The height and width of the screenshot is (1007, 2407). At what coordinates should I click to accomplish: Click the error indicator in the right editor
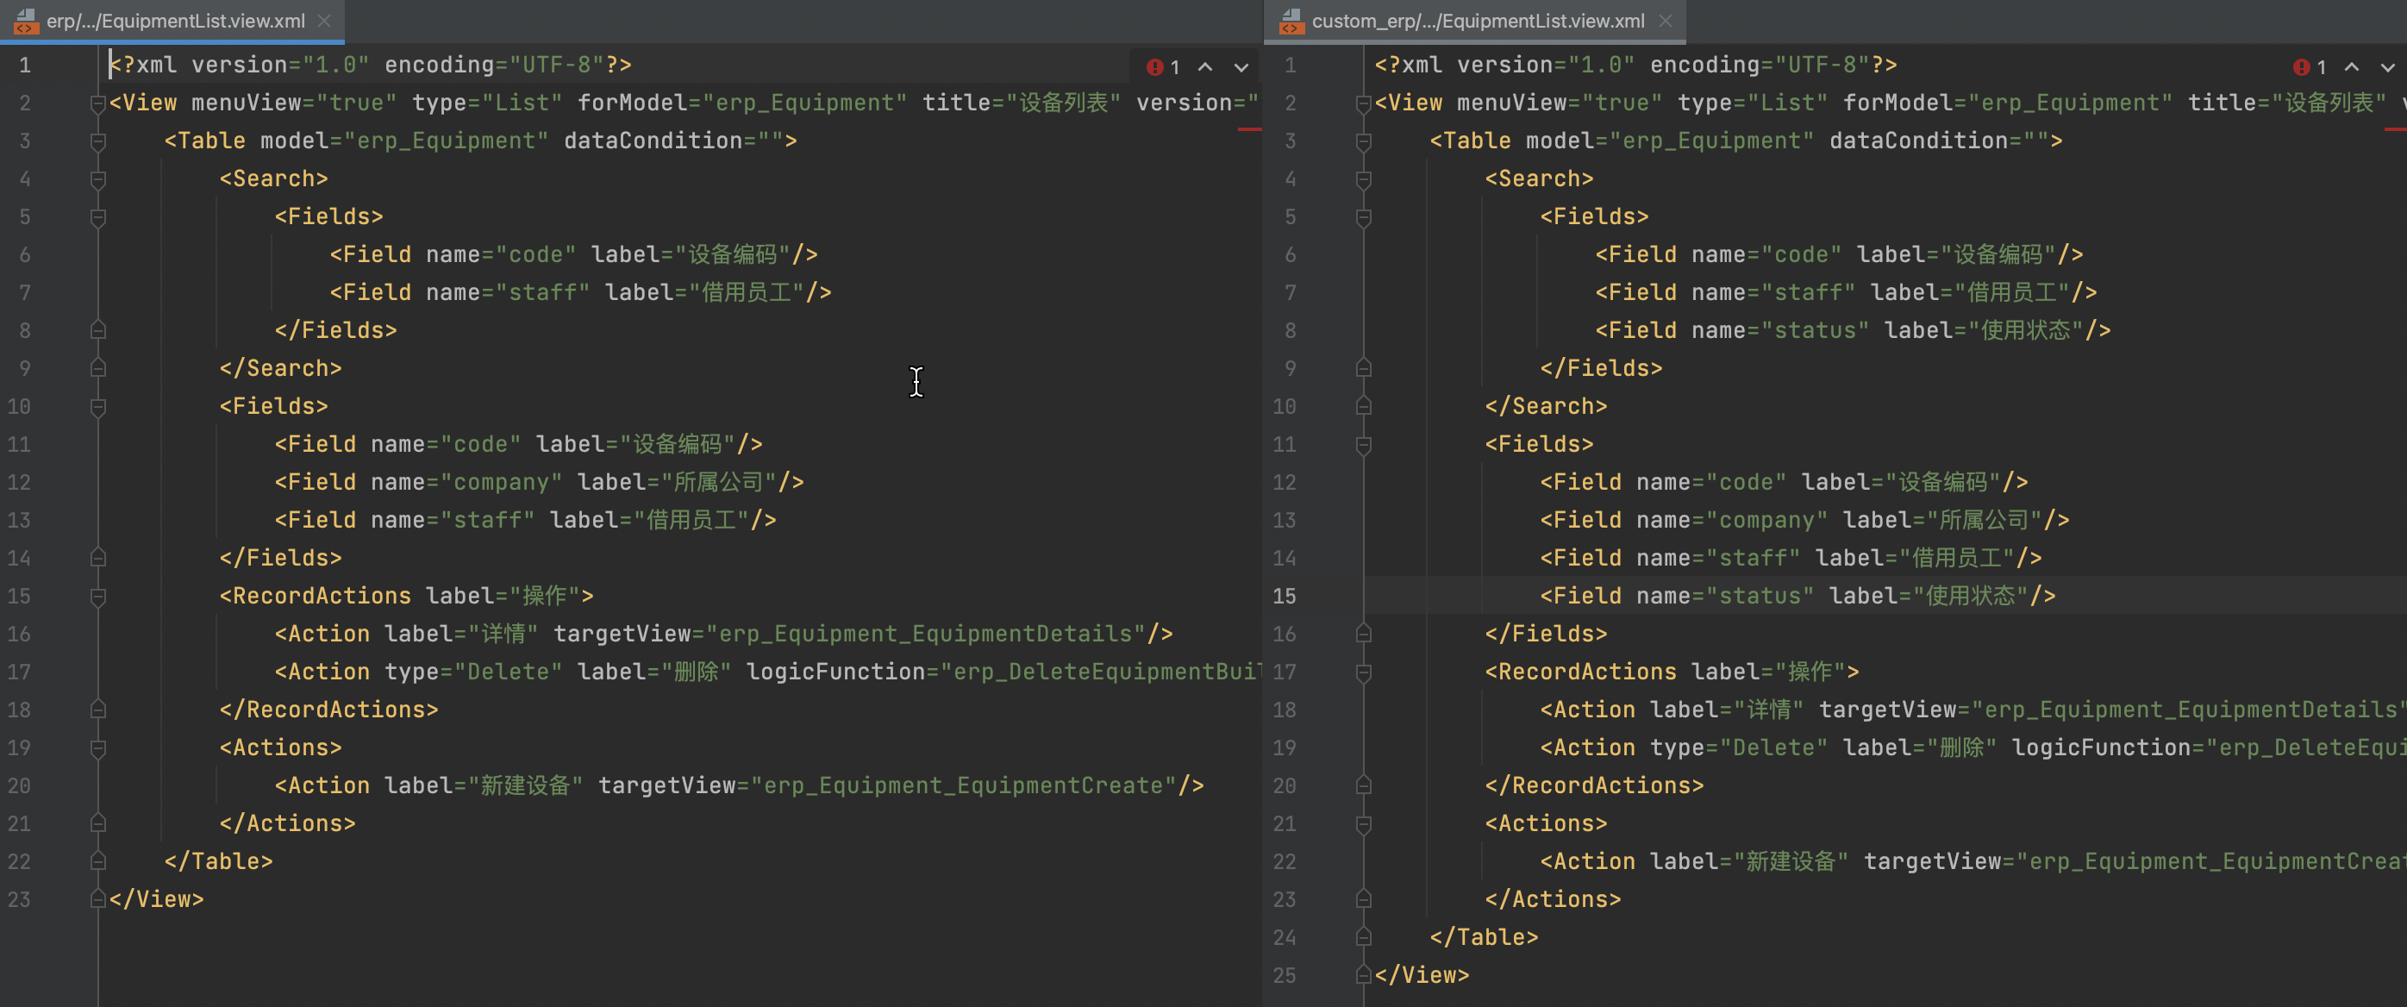[x=2303, y=66]
